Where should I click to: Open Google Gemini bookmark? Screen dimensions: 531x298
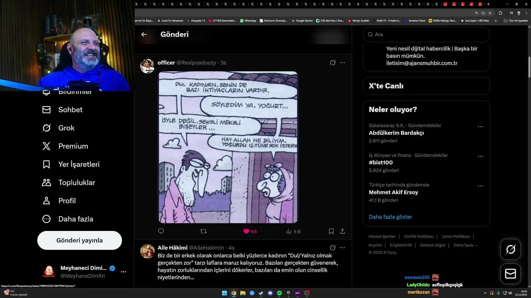[x=302, y=20]
